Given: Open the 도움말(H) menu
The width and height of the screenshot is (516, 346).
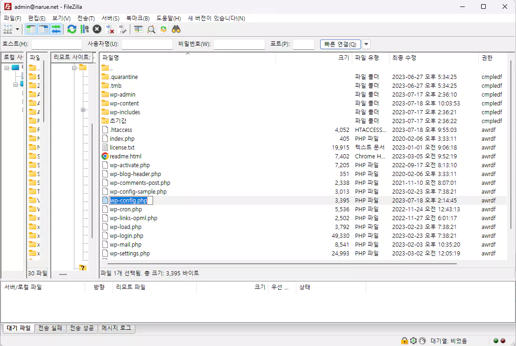Looking at the screenshot, I should [x=168, y=19].
